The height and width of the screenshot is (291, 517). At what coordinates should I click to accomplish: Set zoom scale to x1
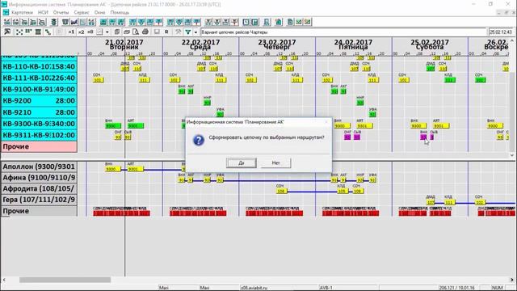click(x=71, y=32)
